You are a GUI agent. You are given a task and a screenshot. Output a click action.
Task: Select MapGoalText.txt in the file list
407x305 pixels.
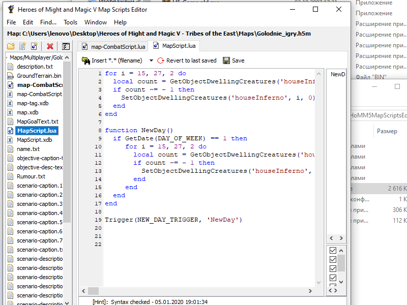point(38,121)
